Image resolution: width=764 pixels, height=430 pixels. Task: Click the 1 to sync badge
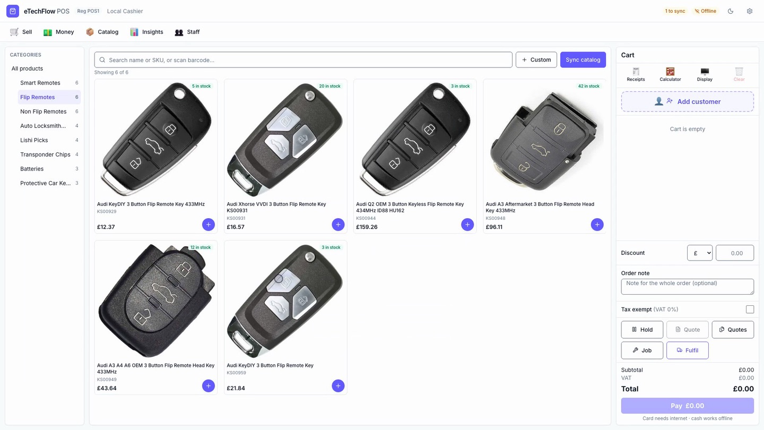[x=675, y=11]
